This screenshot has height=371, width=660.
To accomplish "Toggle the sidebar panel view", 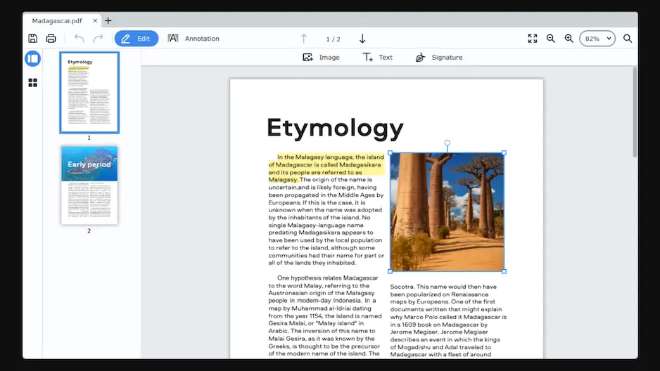I will [32, 59].
